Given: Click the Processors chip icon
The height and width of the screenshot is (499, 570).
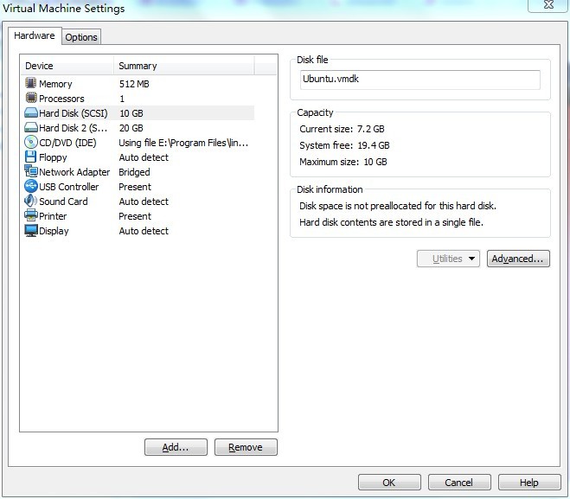Looking at the screenshot, I should tap(31, 98).
